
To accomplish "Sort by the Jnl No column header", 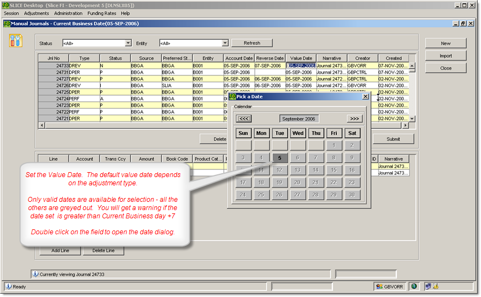I will [x=53, y=58].
